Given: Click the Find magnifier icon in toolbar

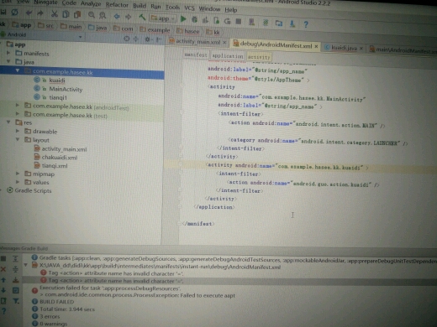Looking at the screenshot, I should [x=92, y=15].
